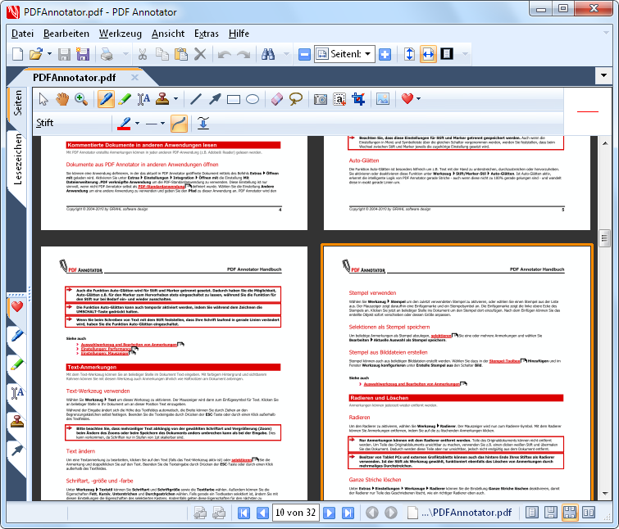The height and width of the screenshot is (529, 619).
Task: Select the eraser tool
Action: pyautogui.click(x=277, y=99)
